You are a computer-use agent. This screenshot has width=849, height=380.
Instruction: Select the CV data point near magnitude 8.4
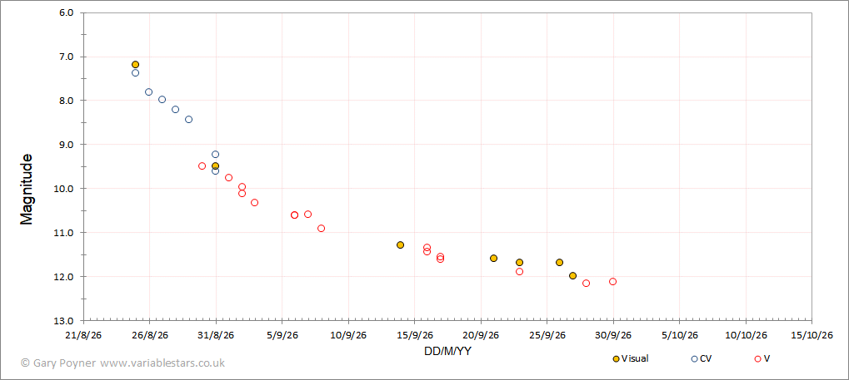(188, 120)
